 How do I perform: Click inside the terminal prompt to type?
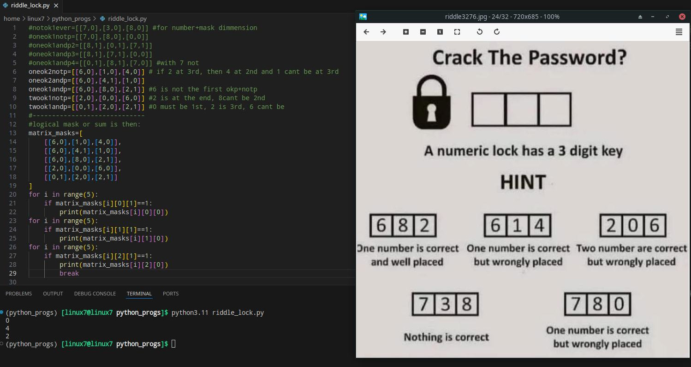coord(175,343)
